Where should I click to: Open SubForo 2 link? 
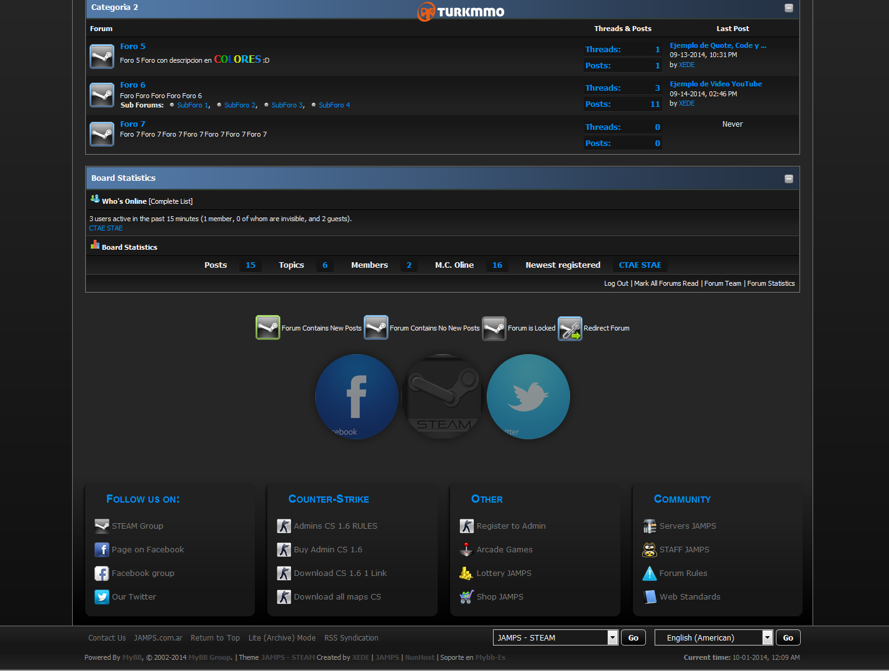click(240, 105)
